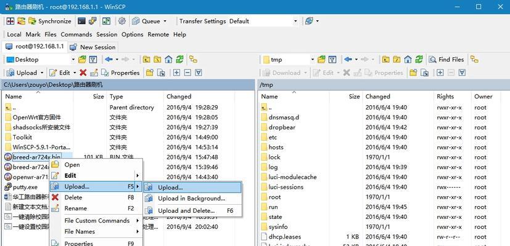This screenshot has width=510, height=246.
Task: Choose Delete F8 in the context menu
Action: [96, 197]
